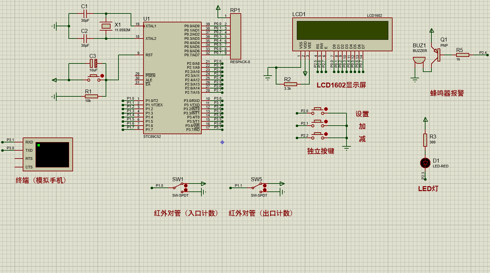Click the RP1 resistor pack
Viewport: 490px width, 273px height.
pos(236,36)
